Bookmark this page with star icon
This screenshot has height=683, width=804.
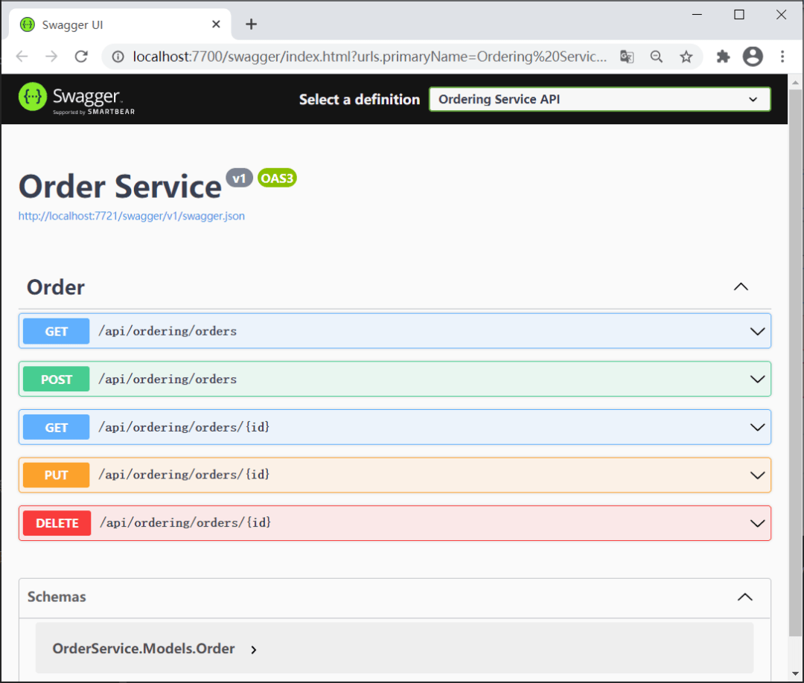686,57
